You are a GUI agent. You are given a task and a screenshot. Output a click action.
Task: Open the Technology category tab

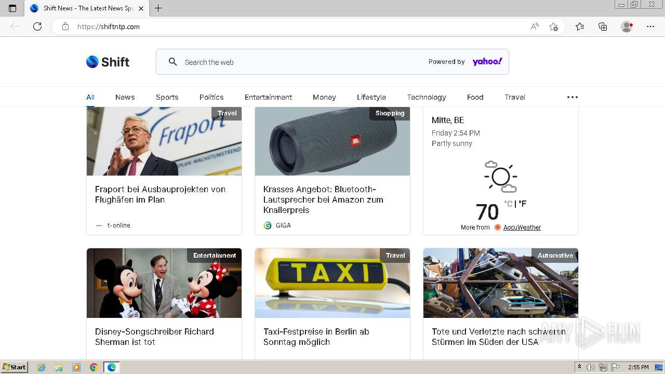pyautogui.click(x=427, y=97)
